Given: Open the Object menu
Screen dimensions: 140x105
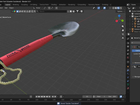Looking at the screenshot, I should pos(11,8).
